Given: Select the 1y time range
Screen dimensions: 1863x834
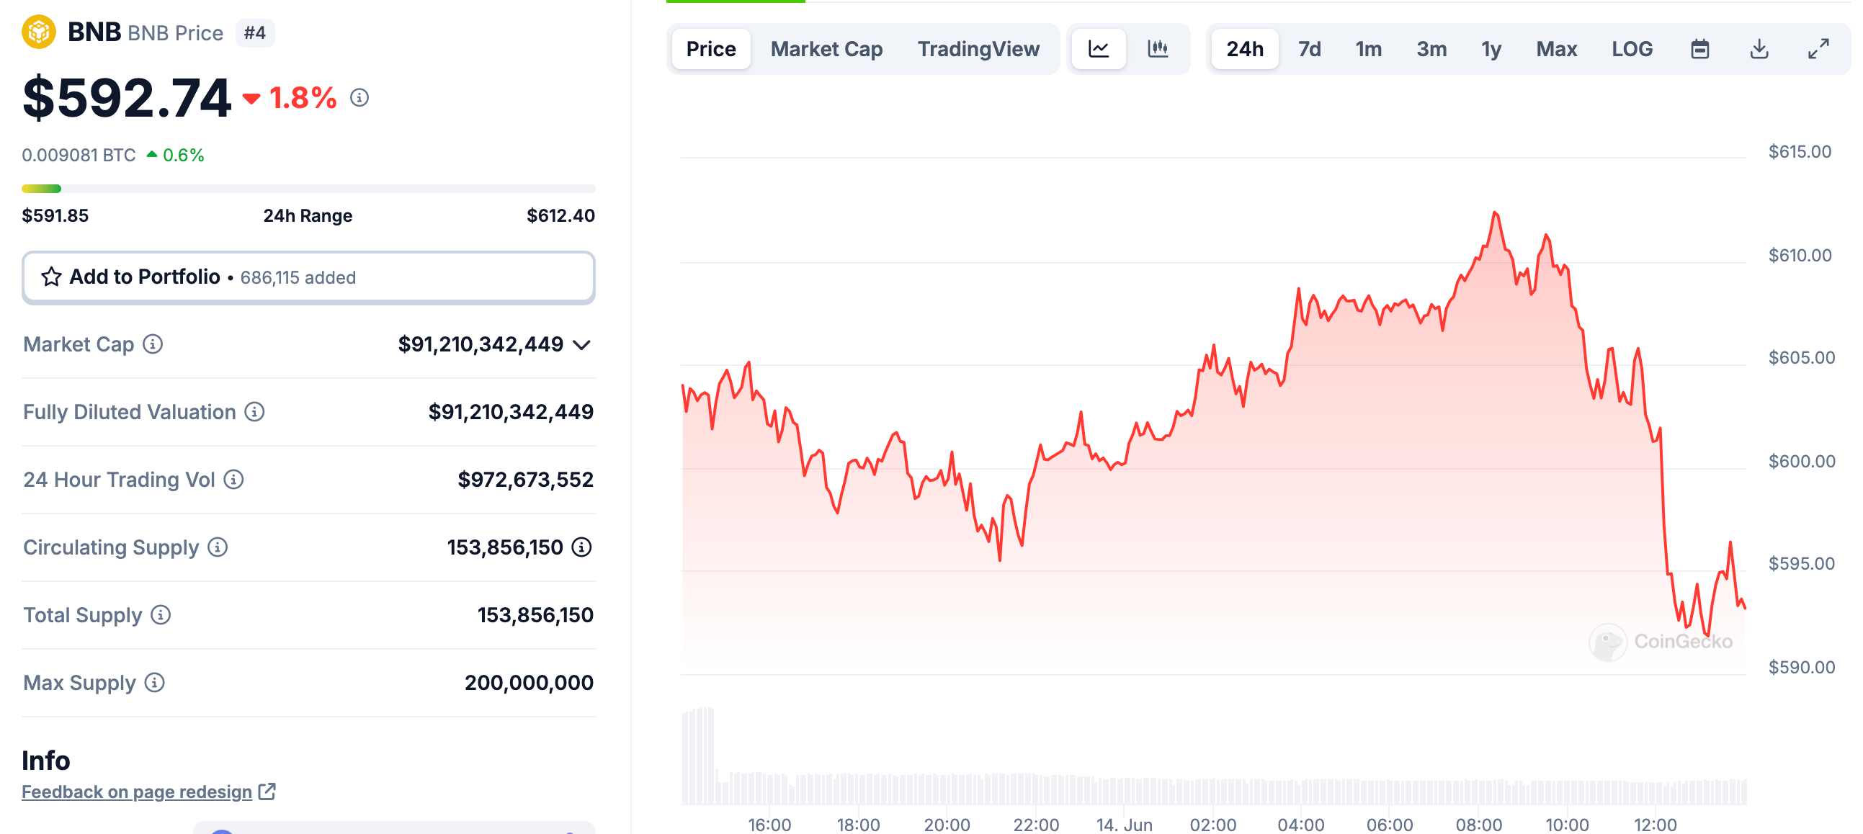Looking at the screenshot, I should click(x=1491, y=49).
